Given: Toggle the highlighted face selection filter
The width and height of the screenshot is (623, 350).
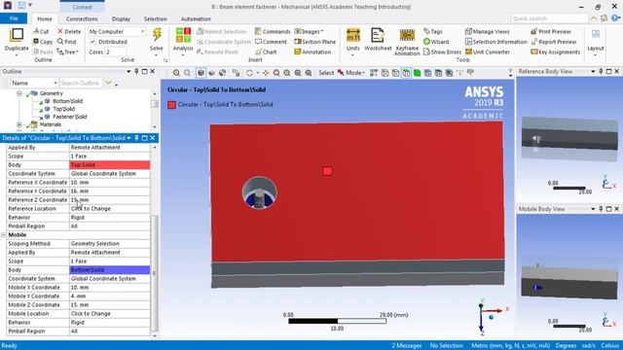Looking at the screenshot, I should pos(406,73).
